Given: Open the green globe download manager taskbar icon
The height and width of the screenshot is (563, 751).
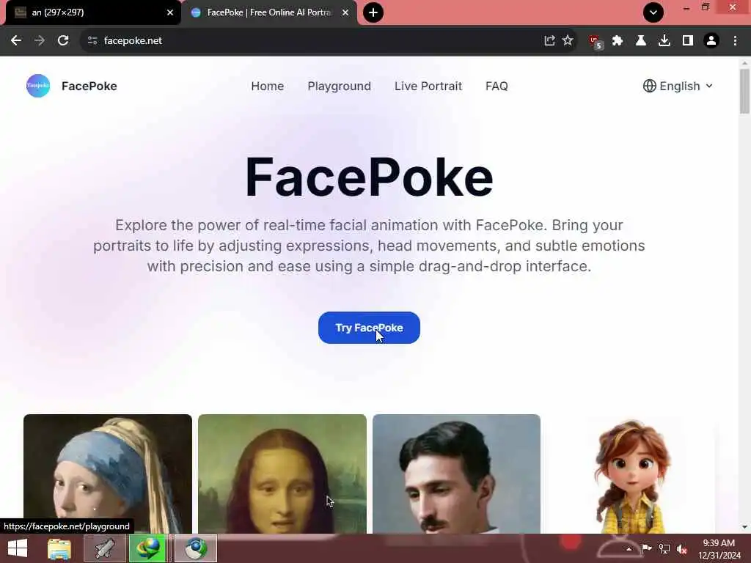Looking at the screenshot, I should tap(148, 548).
